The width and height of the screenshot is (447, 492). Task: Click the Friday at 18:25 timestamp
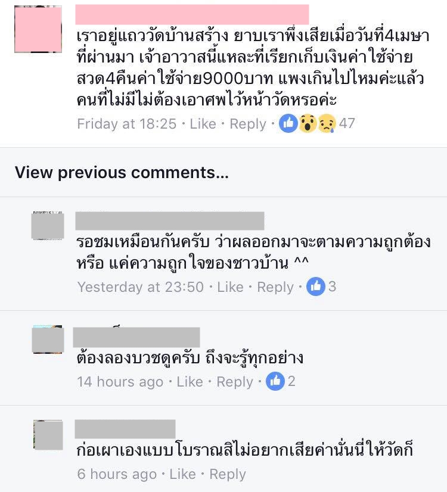point(127,124)
